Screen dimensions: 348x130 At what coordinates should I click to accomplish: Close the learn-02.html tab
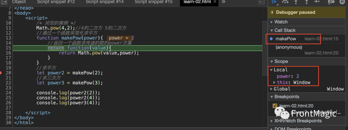click(214, 2)
